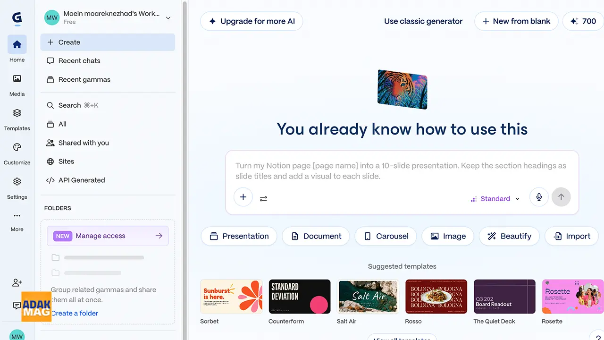Open the Sites section
604x340 pixels.
click(x=108, y=161)
